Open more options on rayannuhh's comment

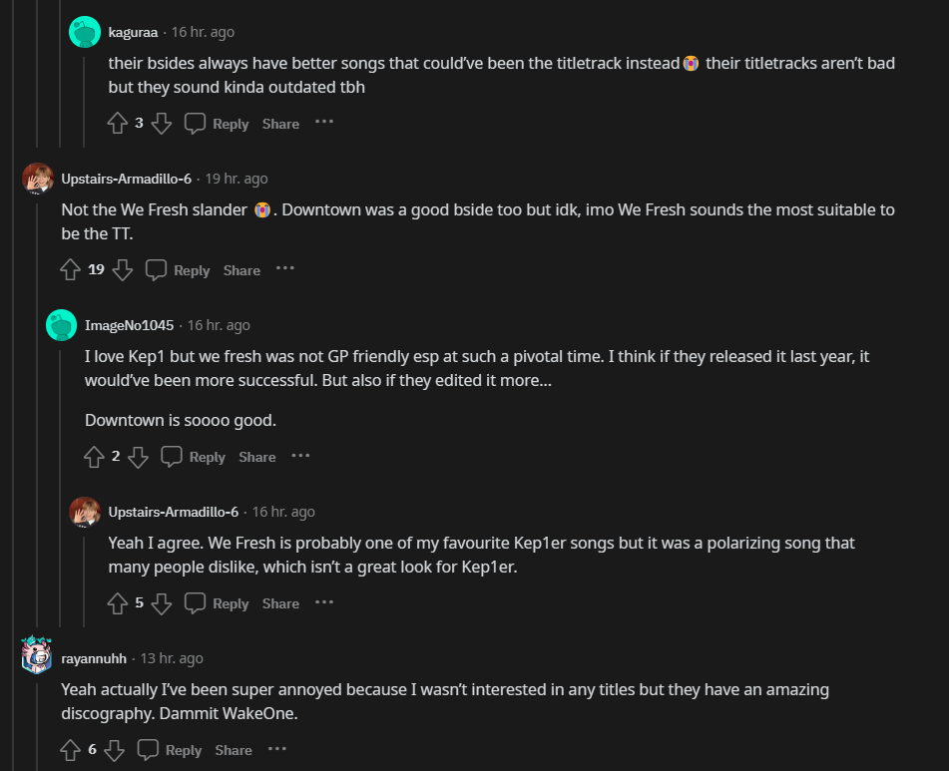click(x=277, y=749)
